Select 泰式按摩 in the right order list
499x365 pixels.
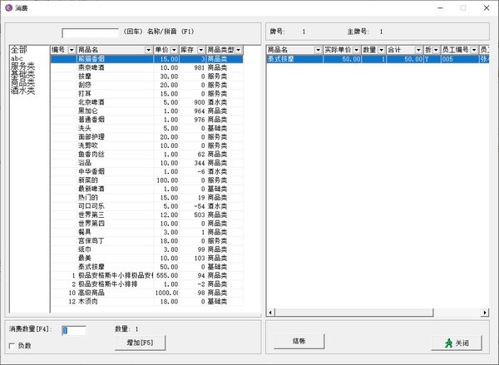(378, 59)
